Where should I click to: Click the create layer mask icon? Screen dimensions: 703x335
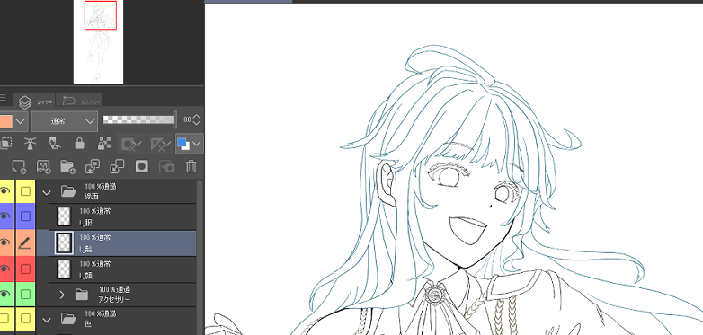(142, 167)
